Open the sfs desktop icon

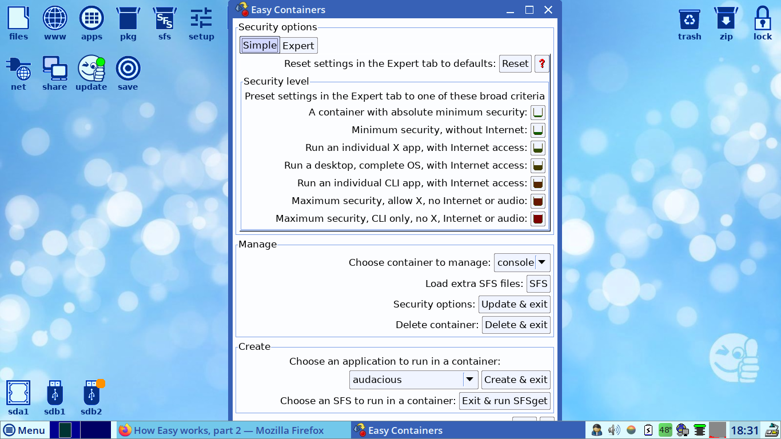coord(165,23)
